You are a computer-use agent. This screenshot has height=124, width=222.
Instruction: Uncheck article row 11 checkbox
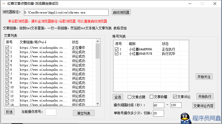(7, 91)
